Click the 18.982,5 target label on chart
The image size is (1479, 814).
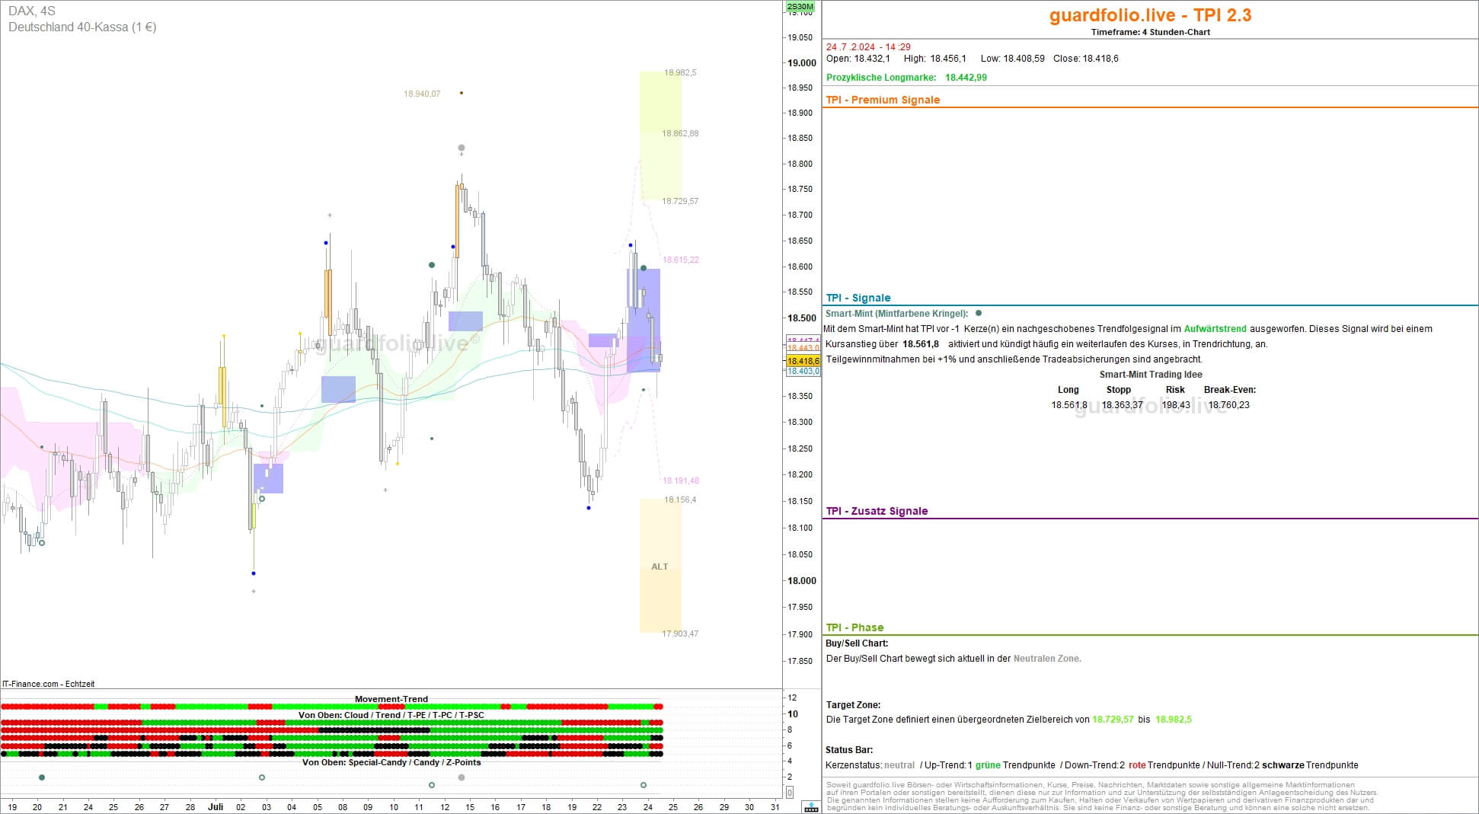click(680, 73)
